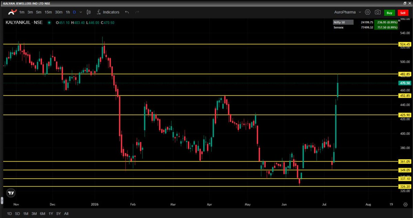Select the 30m timeframe
The image size is (413, 218).
click(x=59, y=12)
